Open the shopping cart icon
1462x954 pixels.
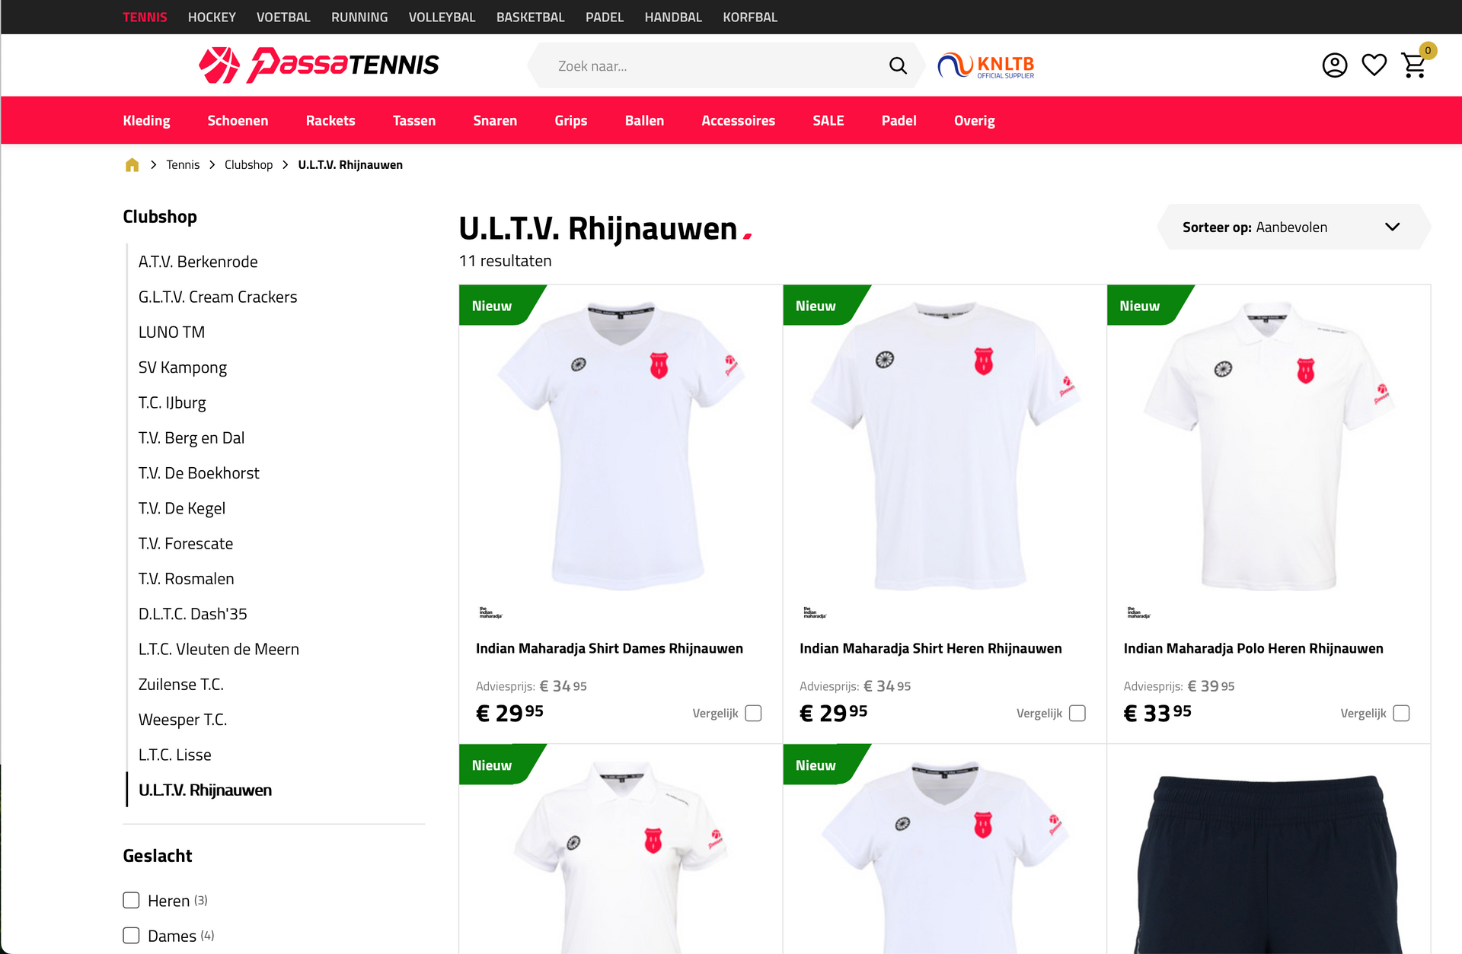1415,65
